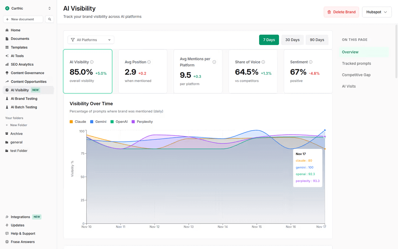The width and height of the screenshot is (398, 249).
Task: Toggle Claude series in the chart legend
Action: [x=78, y=121]
